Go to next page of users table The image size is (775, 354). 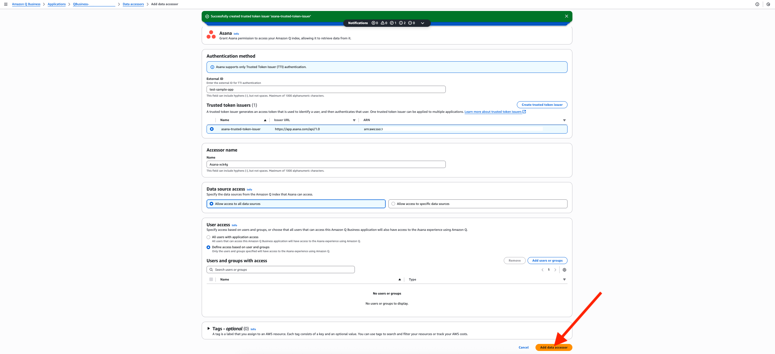(555, 270)
